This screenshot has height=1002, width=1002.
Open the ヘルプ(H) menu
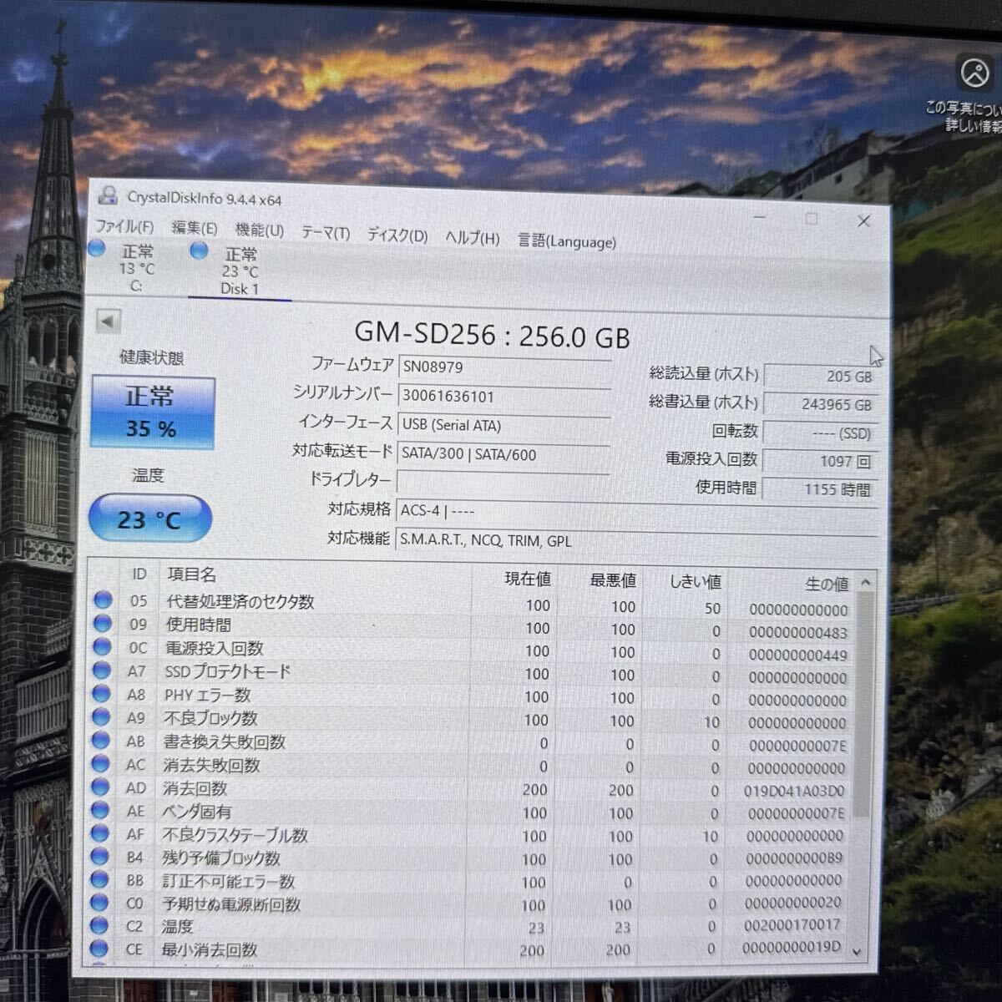(x=471, y=238)
